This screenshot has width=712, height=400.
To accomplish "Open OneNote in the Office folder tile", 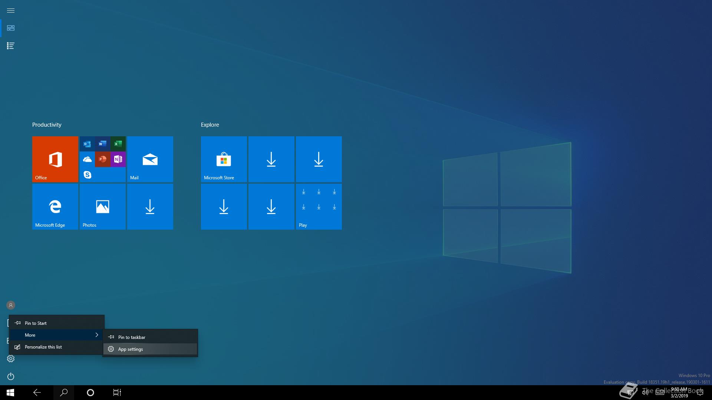I will [118, 159].
